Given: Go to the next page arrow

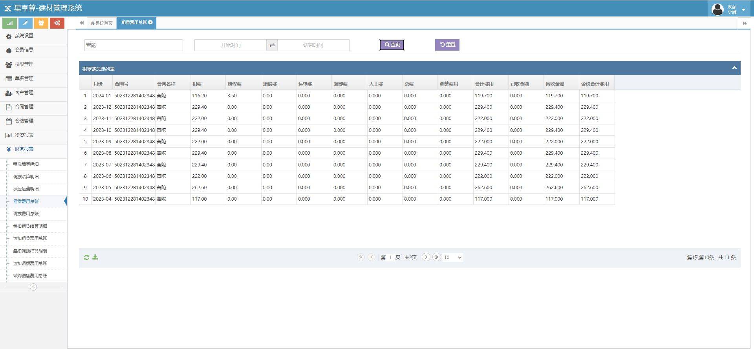Looking at the screenshot, I should (x=426, y=257).
